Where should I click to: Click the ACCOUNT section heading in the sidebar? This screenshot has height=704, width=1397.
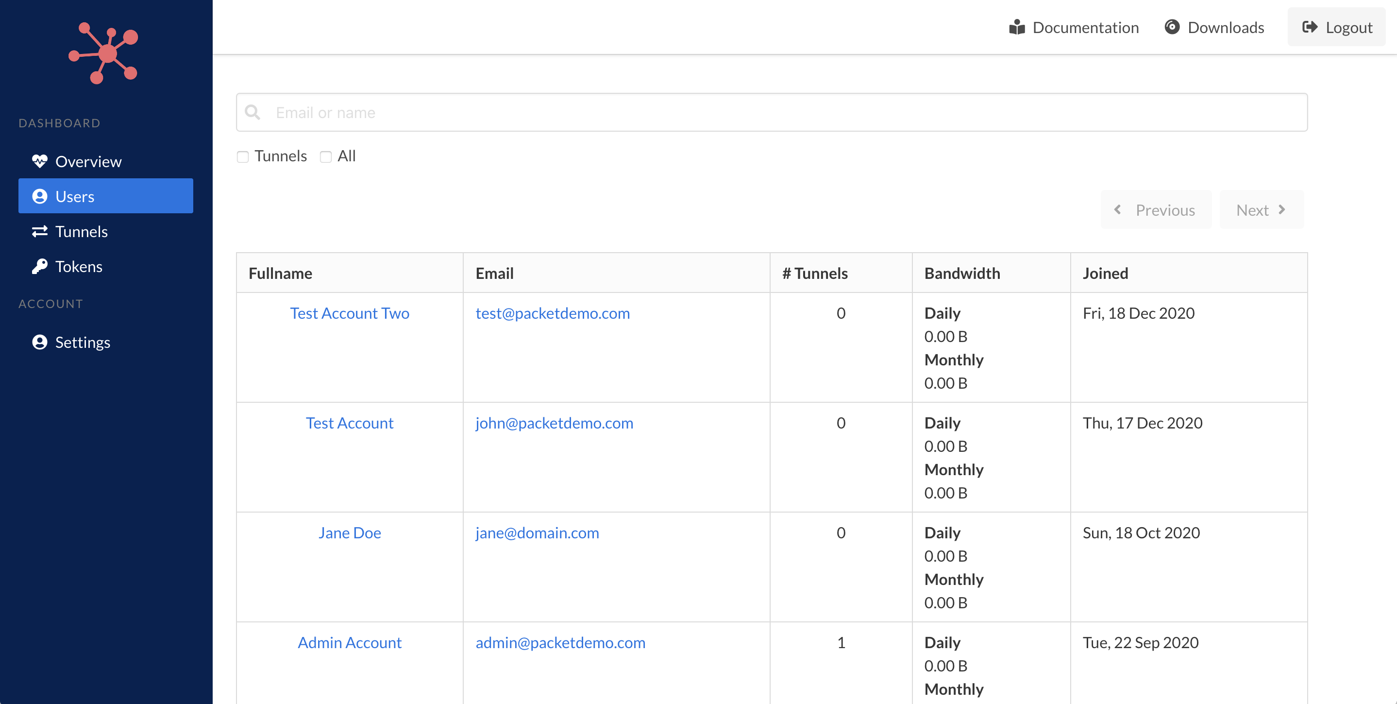pos(51,304)
